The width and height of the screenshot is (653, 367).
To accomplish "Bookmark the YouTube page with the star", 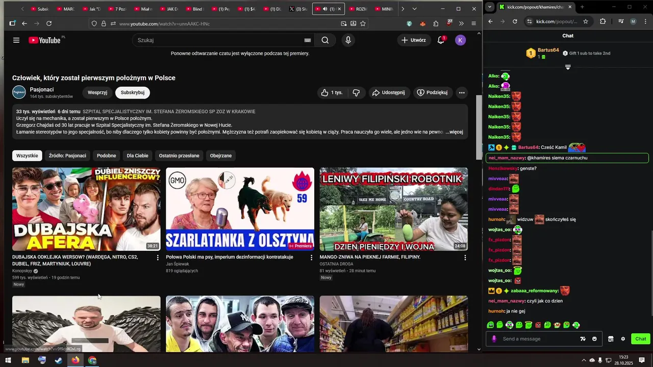I will click(x=363, y=23).
